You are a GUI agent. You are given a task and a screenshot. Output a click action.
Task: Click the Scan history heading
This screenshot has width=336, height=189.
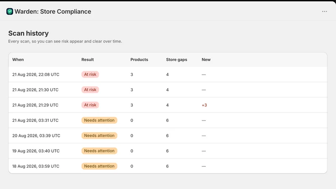pyautogui.click(x=29, y=33)
